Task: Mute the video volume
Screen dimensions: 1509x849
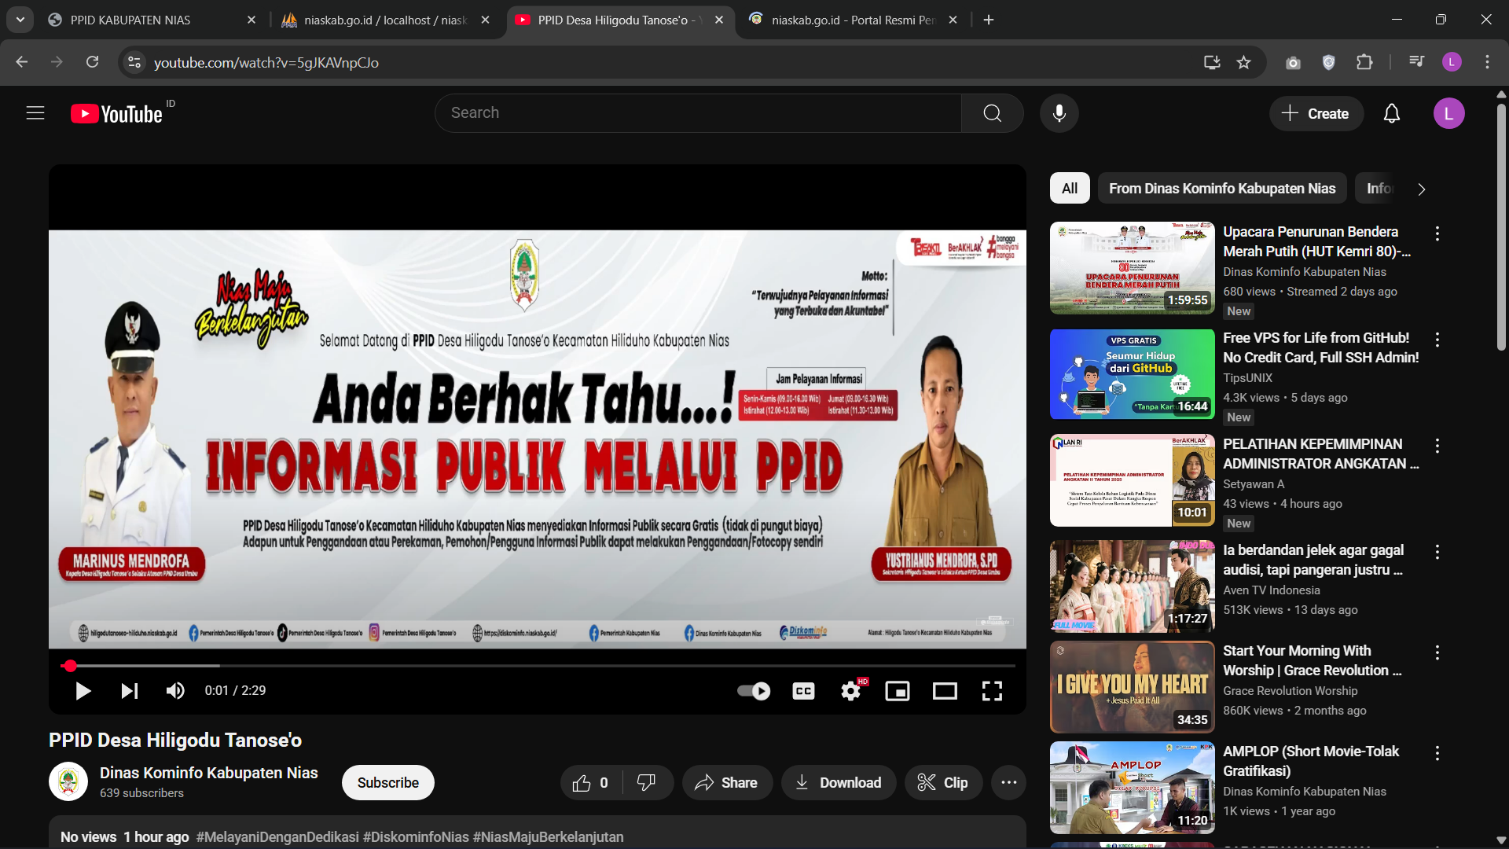Action: click(x=175, y=691)
